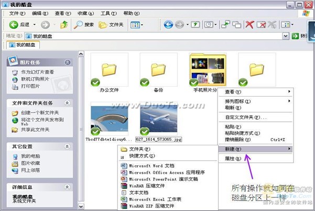Viewport: 315px width, 211px height.
Task: Collapse the 其它位置 panel
Action: click(67, 146)
